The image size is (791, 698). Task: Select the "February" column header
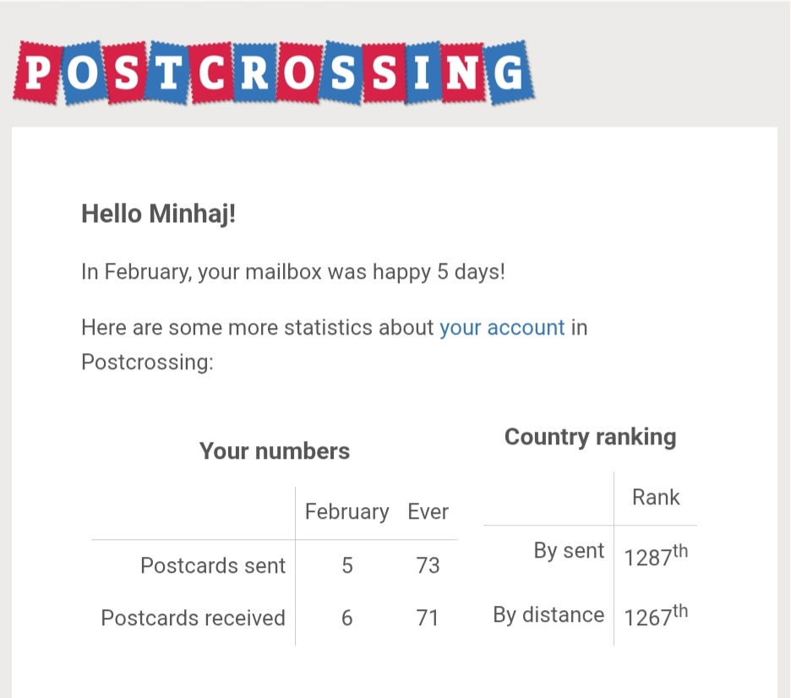point(346,512)
